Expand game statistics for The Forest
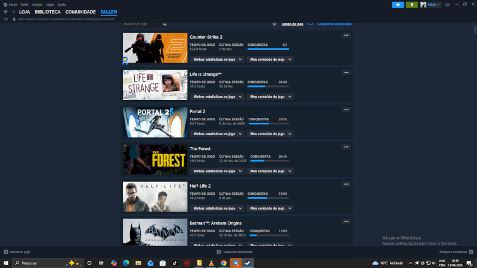The height and width of the screenshot is (268, 477). tap(217, 171)
